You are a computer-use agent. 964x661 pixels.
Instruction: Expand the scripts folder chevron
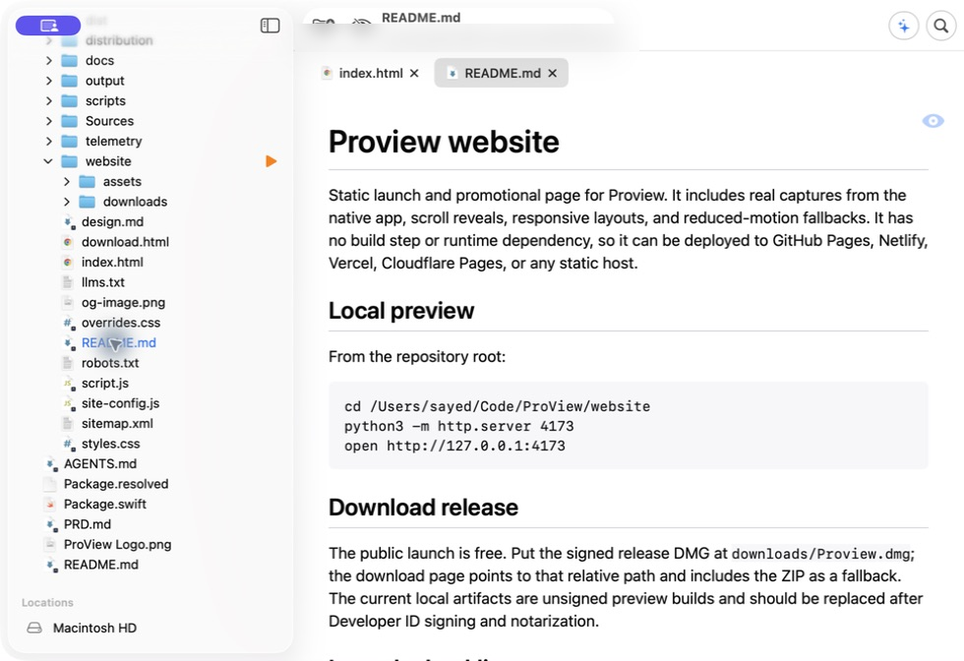click(x=49, y=101)
